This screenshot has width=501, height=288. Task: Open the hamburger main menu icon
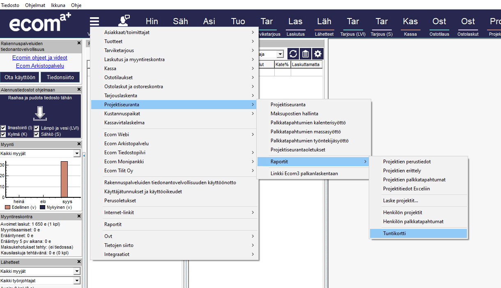(95, 22)
